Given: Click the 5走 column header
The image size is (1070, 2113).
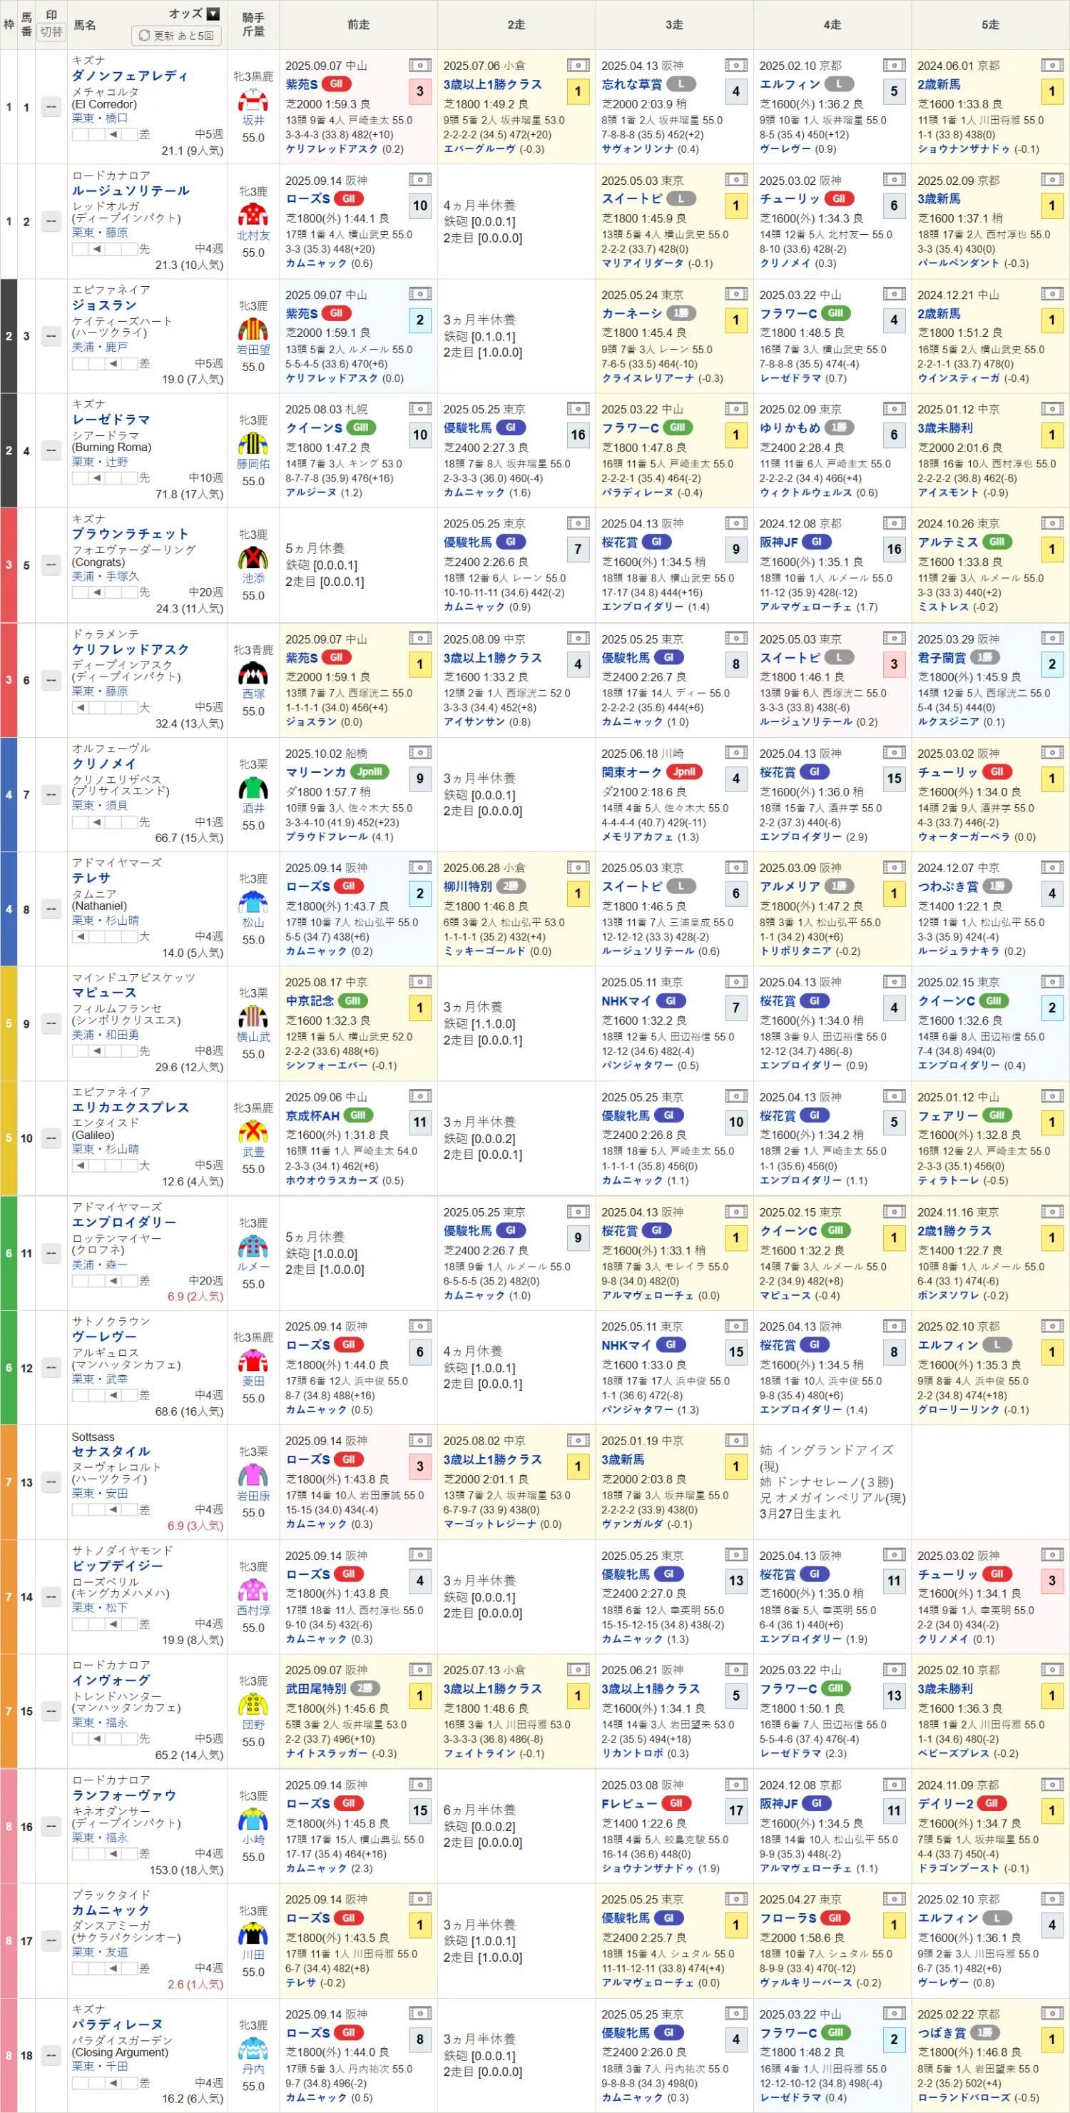Looking at the screenshot, I should coord(989,24).
